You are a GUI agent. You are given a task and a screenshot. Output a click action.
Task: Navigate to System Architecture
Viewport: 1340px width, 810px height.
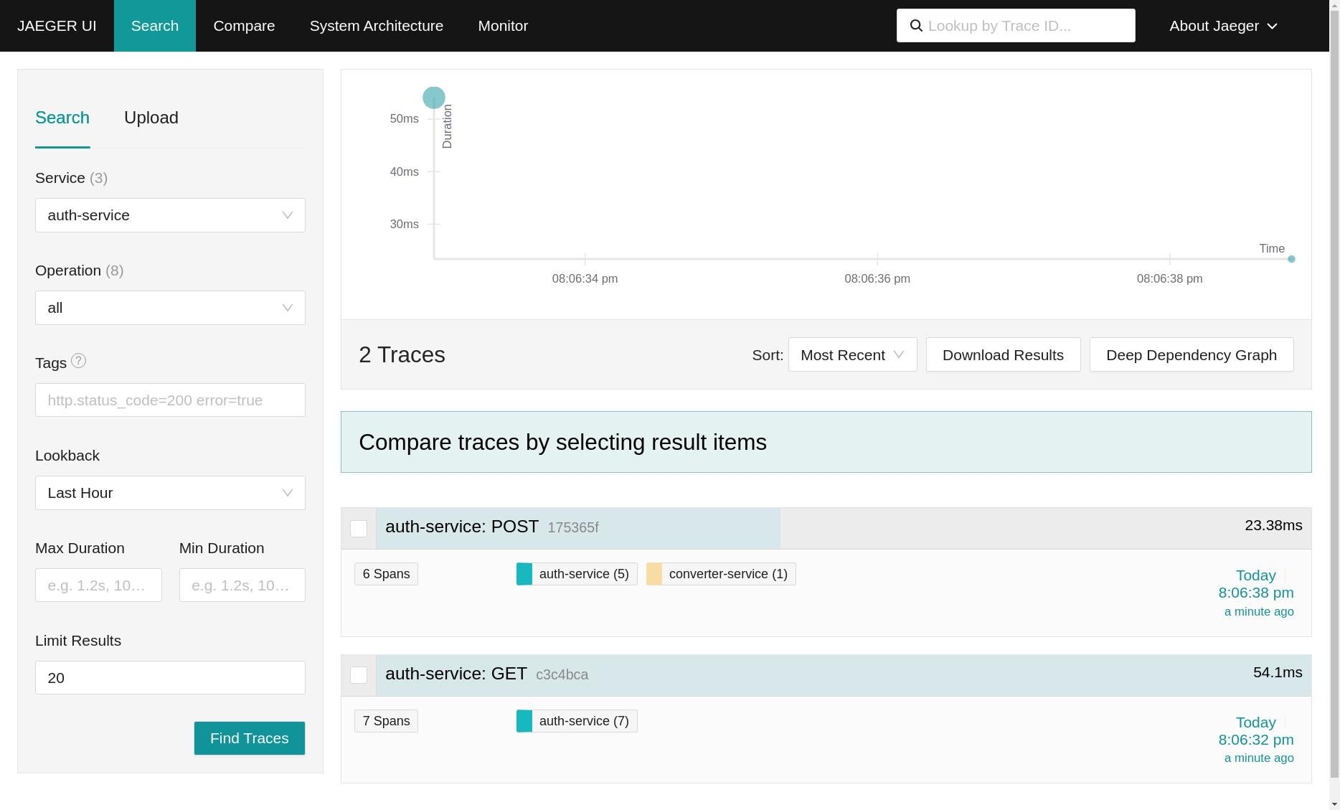[376, 26]
